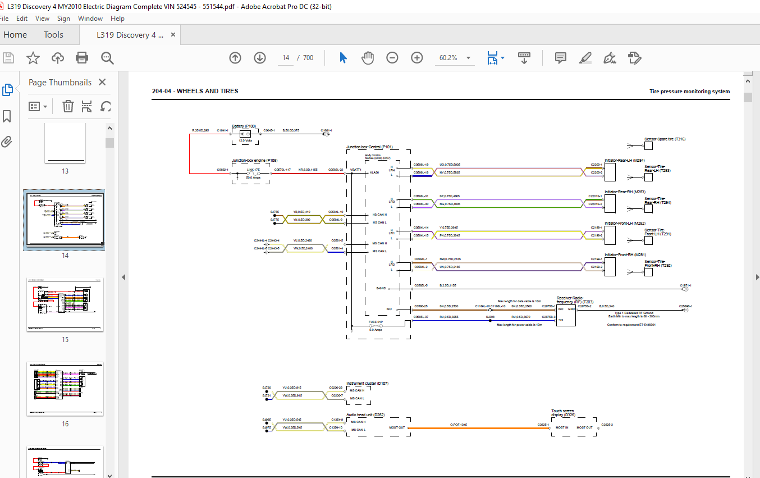Click 'Initiator-Rear-LH (M284)' label
760x478 pixels.
point(625,160)
